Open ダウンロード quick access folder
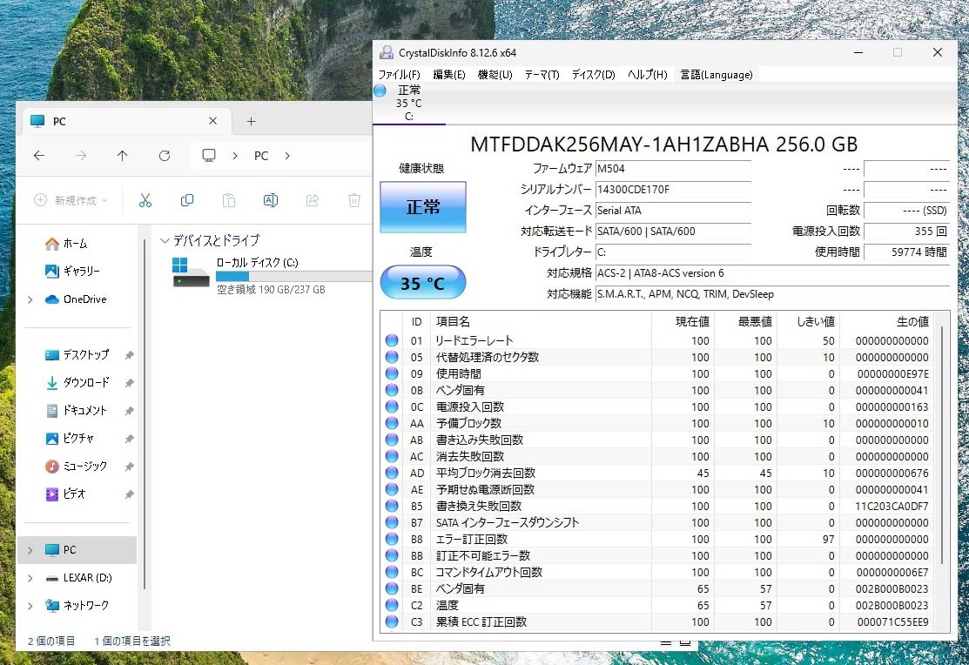 click(x=77, y=383)
